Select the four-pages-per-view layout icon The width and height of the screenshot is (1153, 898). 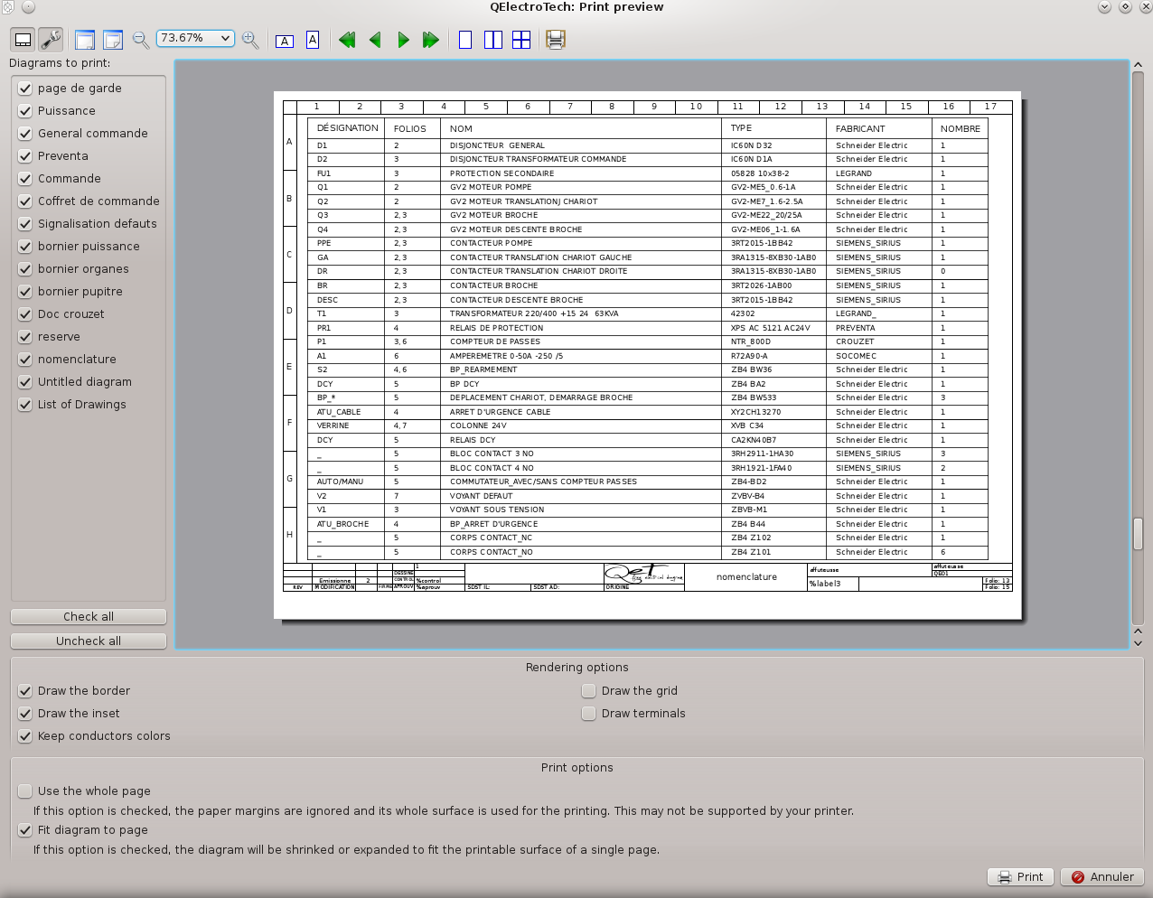[521, 40]
